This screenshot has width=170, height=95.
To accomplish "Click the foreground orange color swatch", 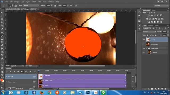I will [1, 80].
